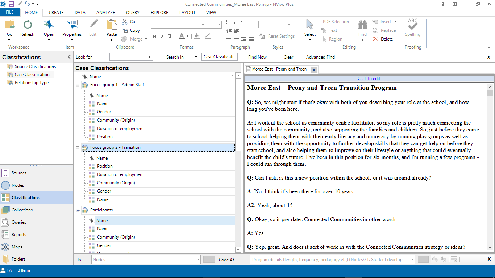Select Position attribute under Focus group 2 - Transition
The width and height of the screenshot is (495, 278).
pyautogui.click(x=105, y=166)
